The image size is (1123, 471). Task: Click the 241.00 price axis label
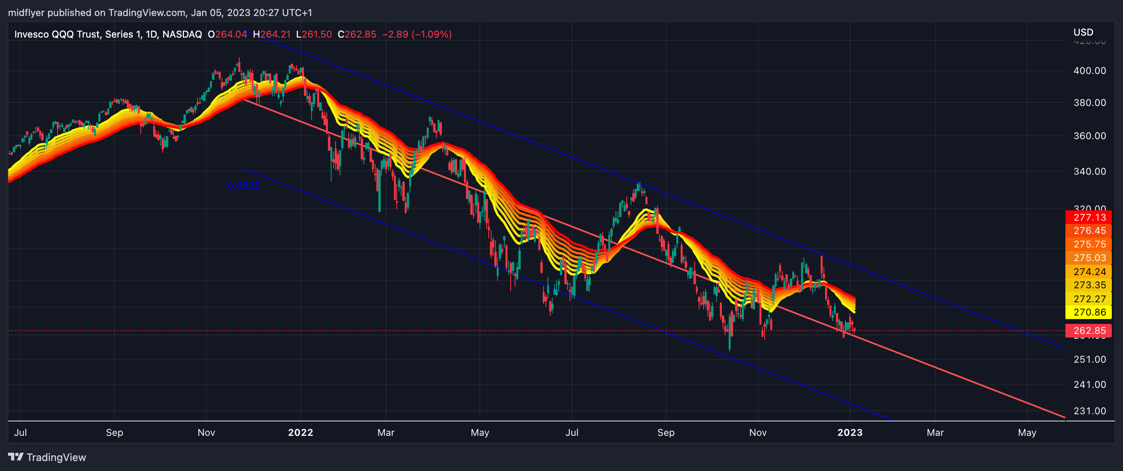pos(1089,384)
